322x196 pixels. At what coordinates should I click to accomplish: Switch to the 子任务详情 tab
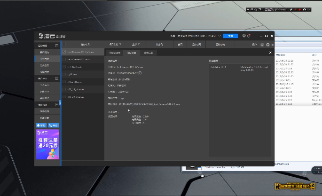114,53
